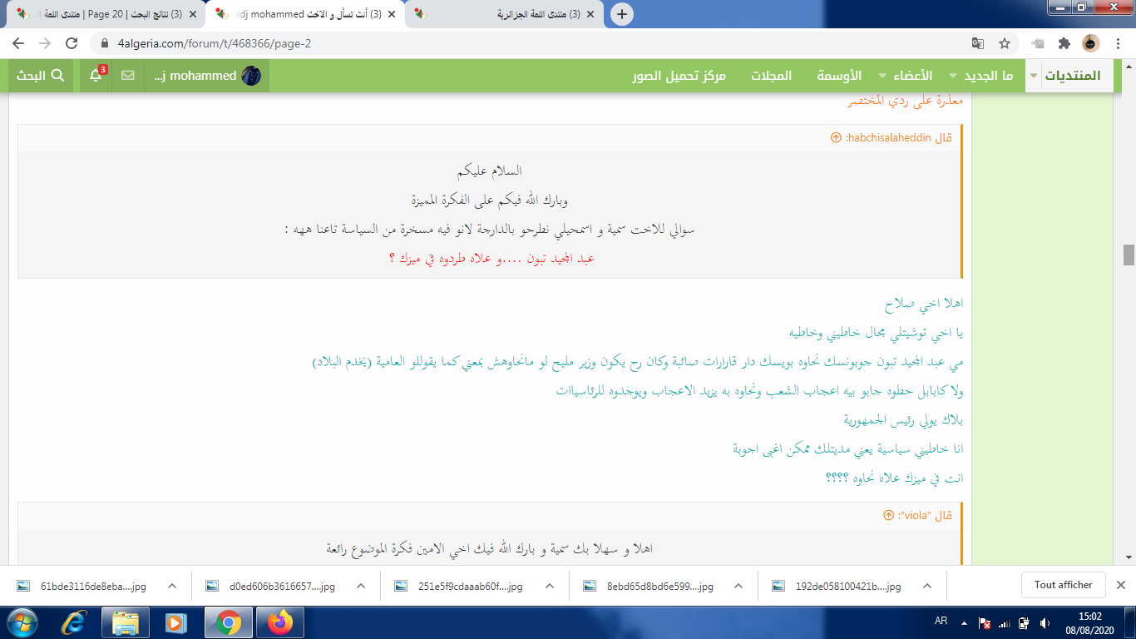Open the Chrome extensions puzzle icon

[1064, 43]
